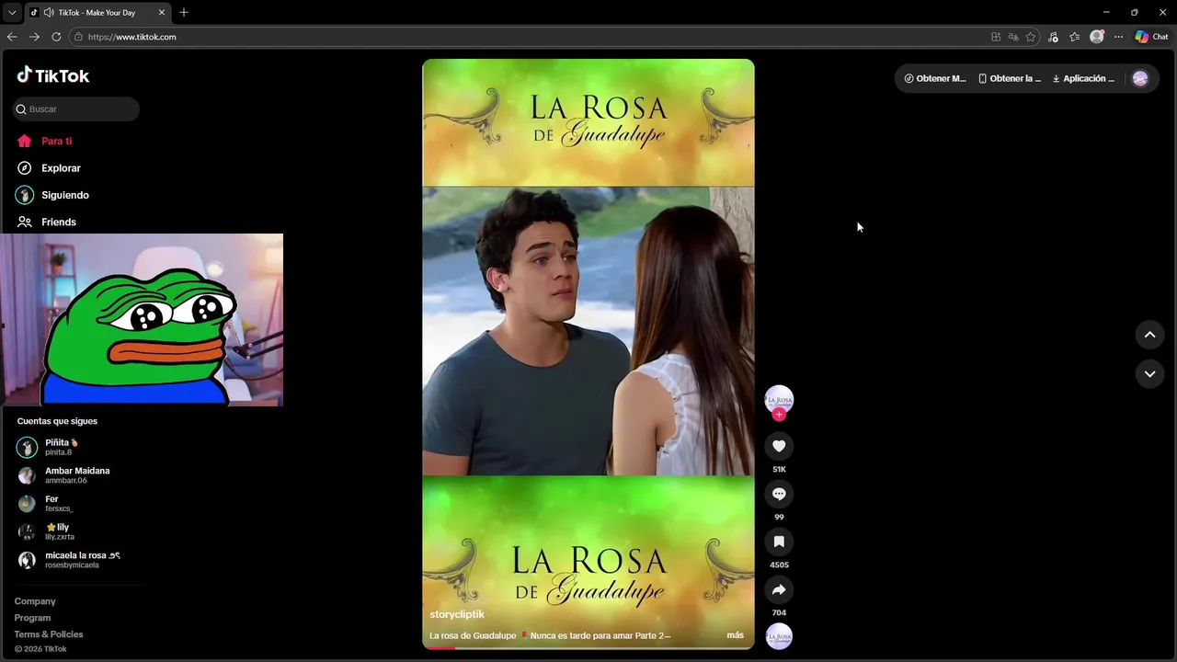
Task: Open creator avatar above like button
Action: (x=779, y=399)
